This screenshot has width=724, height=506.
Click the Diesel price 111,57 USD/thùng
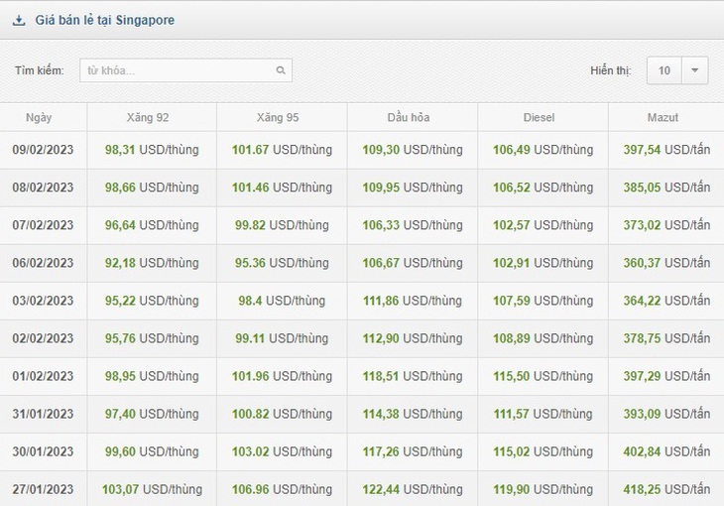pyautogui.click(x=543, y=414)
